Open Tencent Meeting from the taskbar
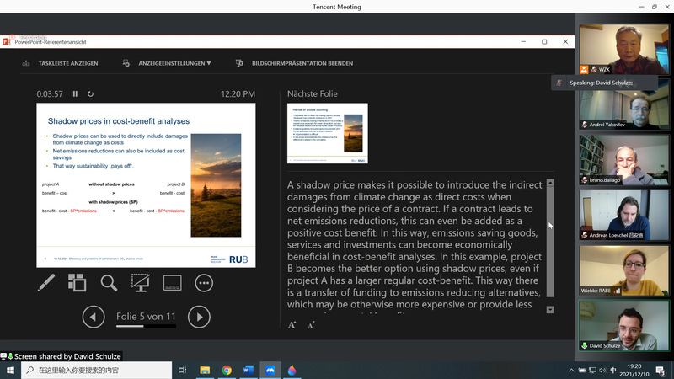Image resolution: width=674 pixels, height=379 pixels. click(270, 370)
